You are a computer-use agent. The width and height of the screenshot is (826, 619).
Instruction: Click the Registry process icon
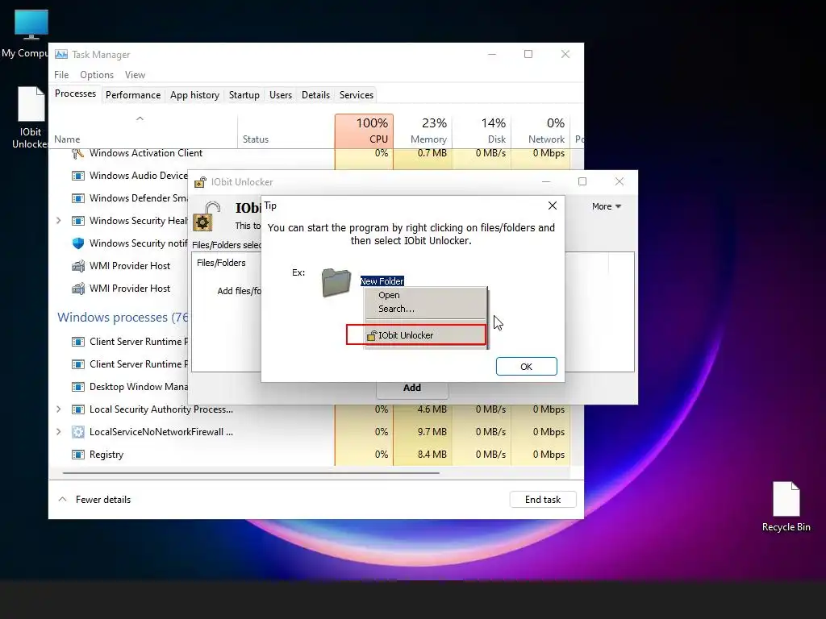pyautogui.click(x=78, y=455)
